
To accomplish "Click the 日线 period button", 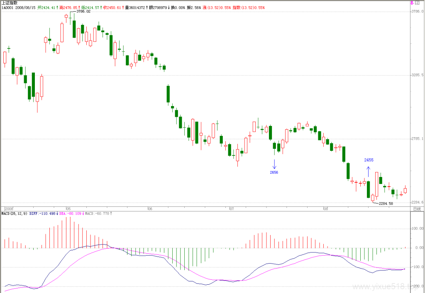I will (417, 209).
